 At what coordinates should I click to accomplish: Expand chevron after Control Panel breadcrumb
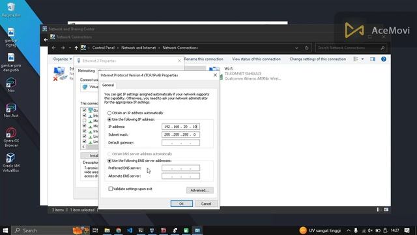click(x=118, y=48)
